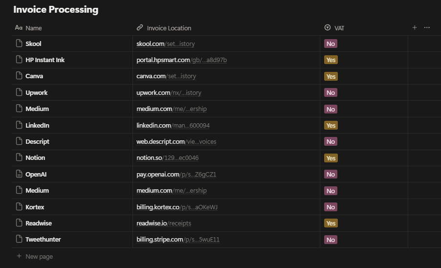
Task: Click the VAT Yes tag for HP Instant Ink
Action: (x=331, y=60)
